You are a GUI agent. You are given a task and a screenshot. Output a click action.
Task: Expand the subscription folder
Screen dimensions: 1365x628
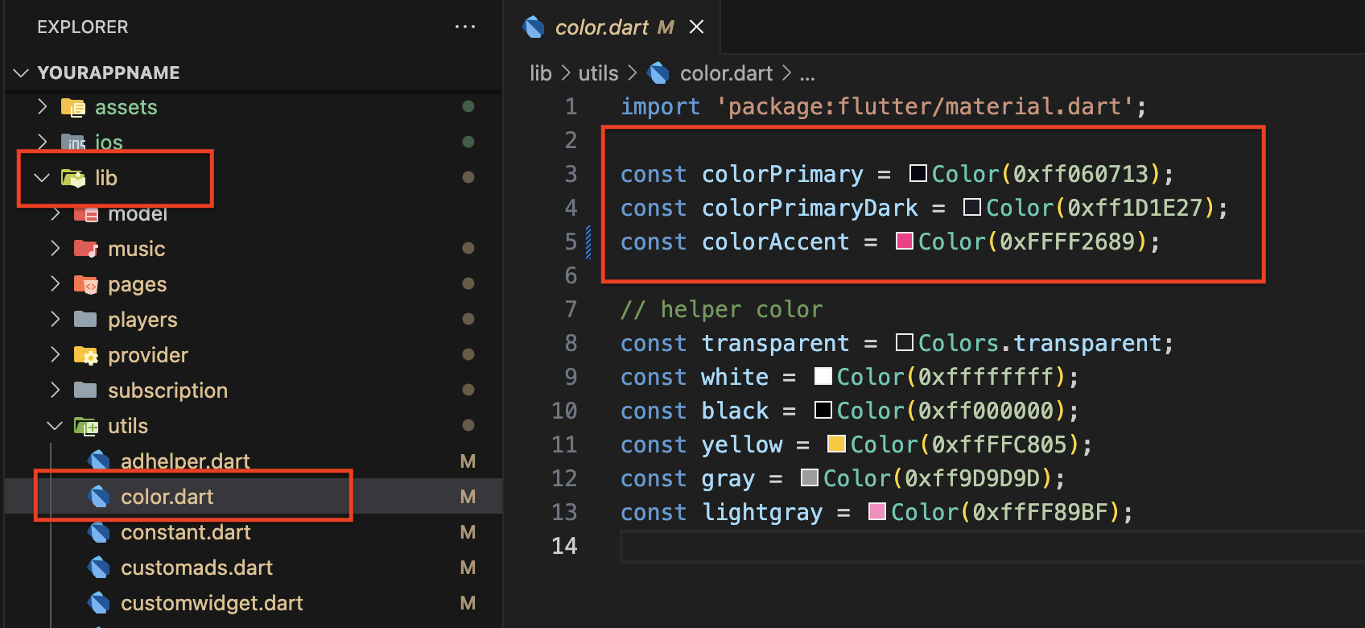(56, 390)
